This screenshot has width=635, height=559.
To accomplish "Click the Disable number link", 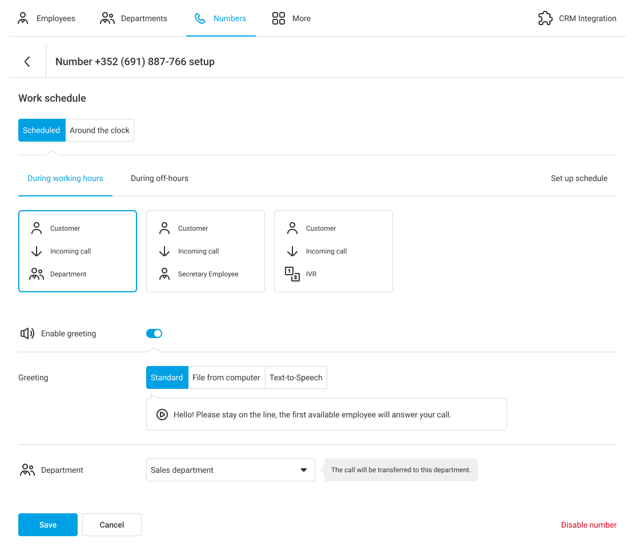I will [588, 525].
